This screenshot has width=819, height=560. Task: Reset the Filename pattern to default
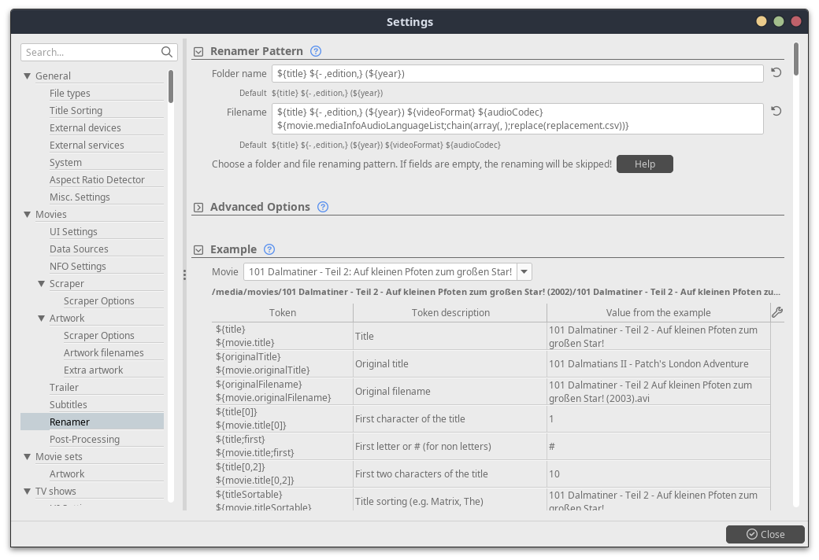[776, 112]
